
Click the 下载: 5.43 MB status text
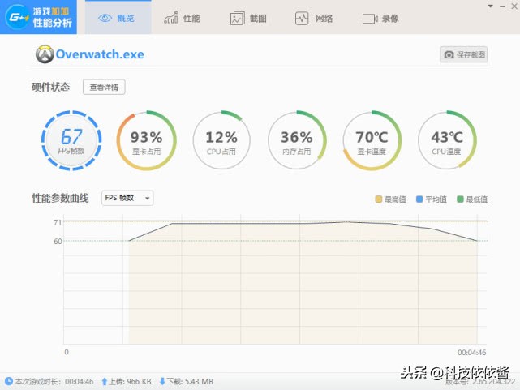pyautogui.click(x=190, y=382)
